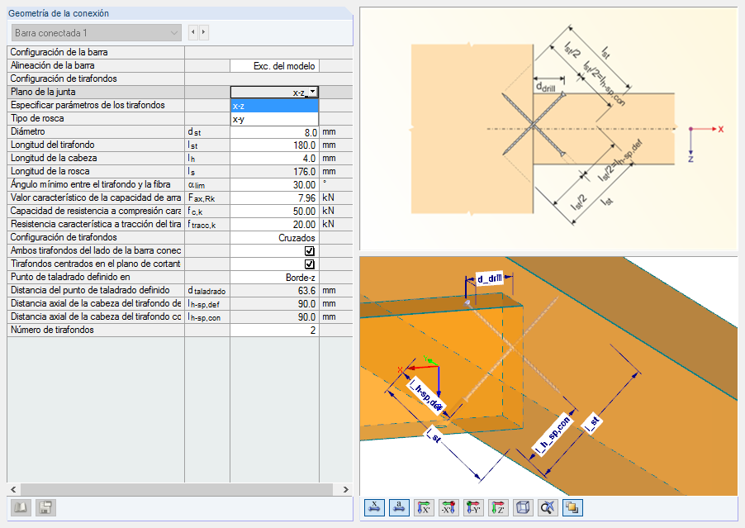Edit the Fax,Rk value 7.96
745x528 pixels.
click(274, 198)
